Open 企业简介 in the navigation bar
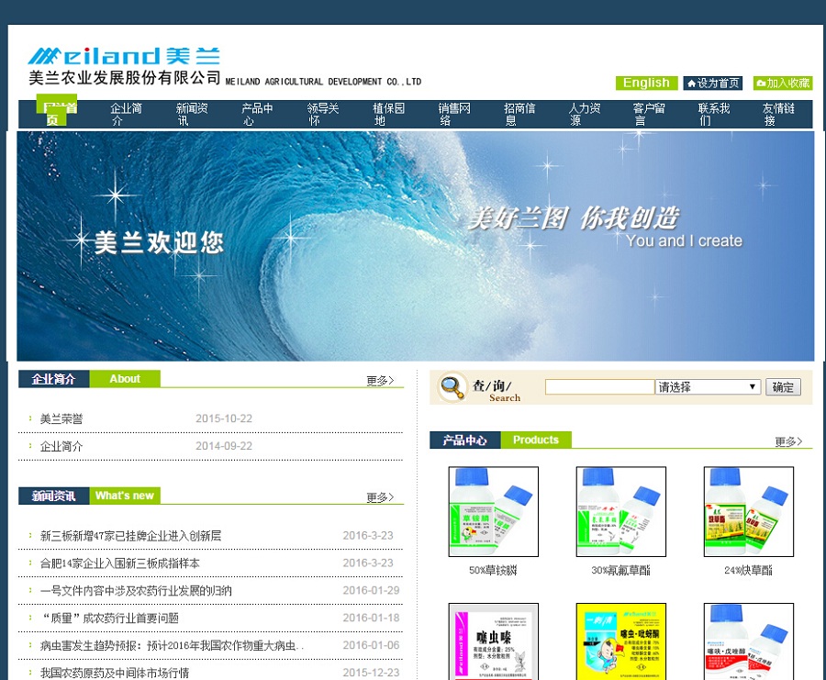The height and width of the screenshot is (680, 826). [126, 115]
